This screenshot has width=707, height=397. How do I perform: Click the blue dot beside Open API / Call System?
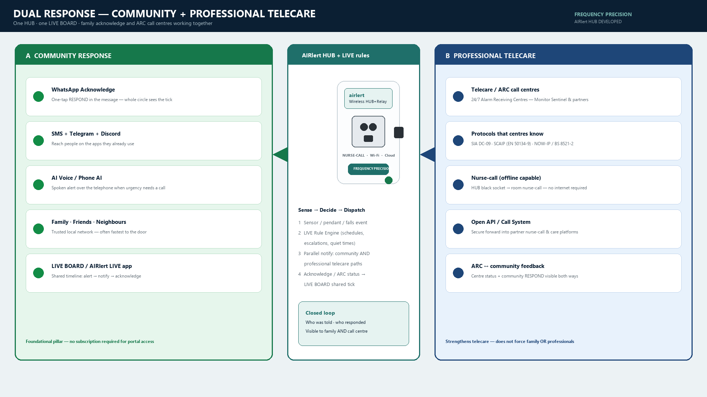coord(458,229)
